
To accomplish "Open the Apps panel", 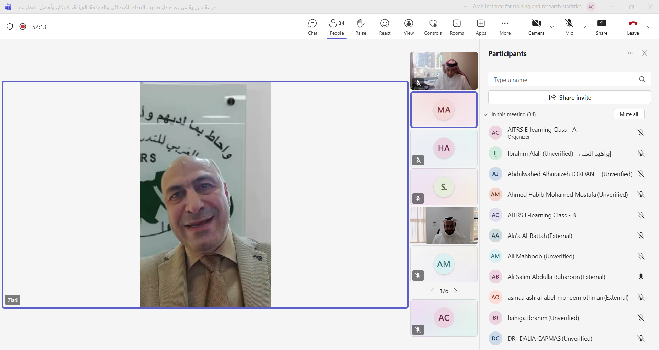I will [481, 27].
